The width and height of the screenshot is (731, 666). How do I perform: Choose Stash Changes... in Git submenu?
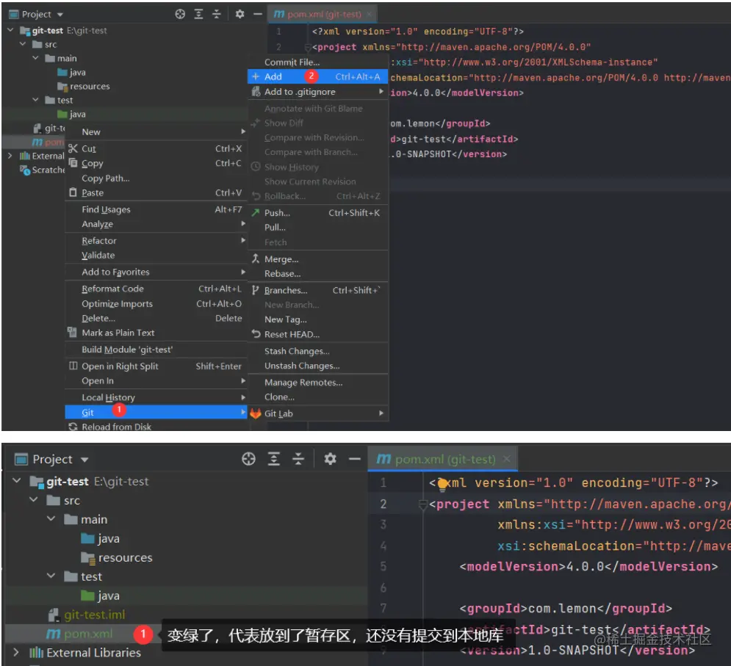coord(318,352)
